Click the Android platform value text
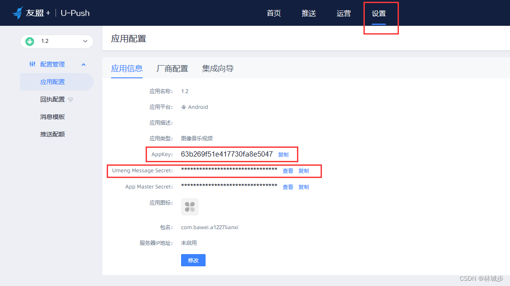 click(x=198, y=107)
